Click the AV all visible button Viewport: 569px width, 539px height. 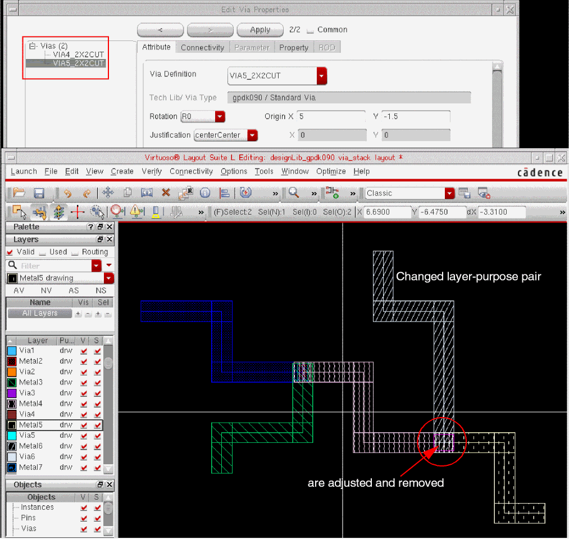(19, 291)
